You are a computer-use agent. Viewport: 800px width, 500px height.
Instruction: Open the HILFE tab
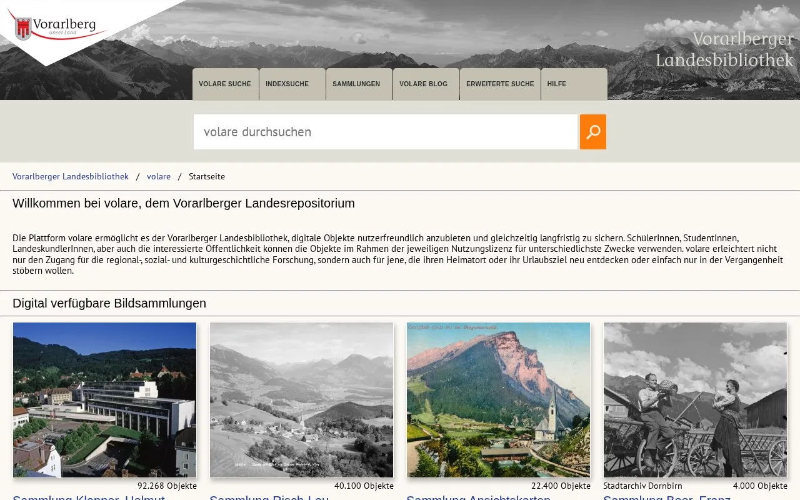[574, 84]
